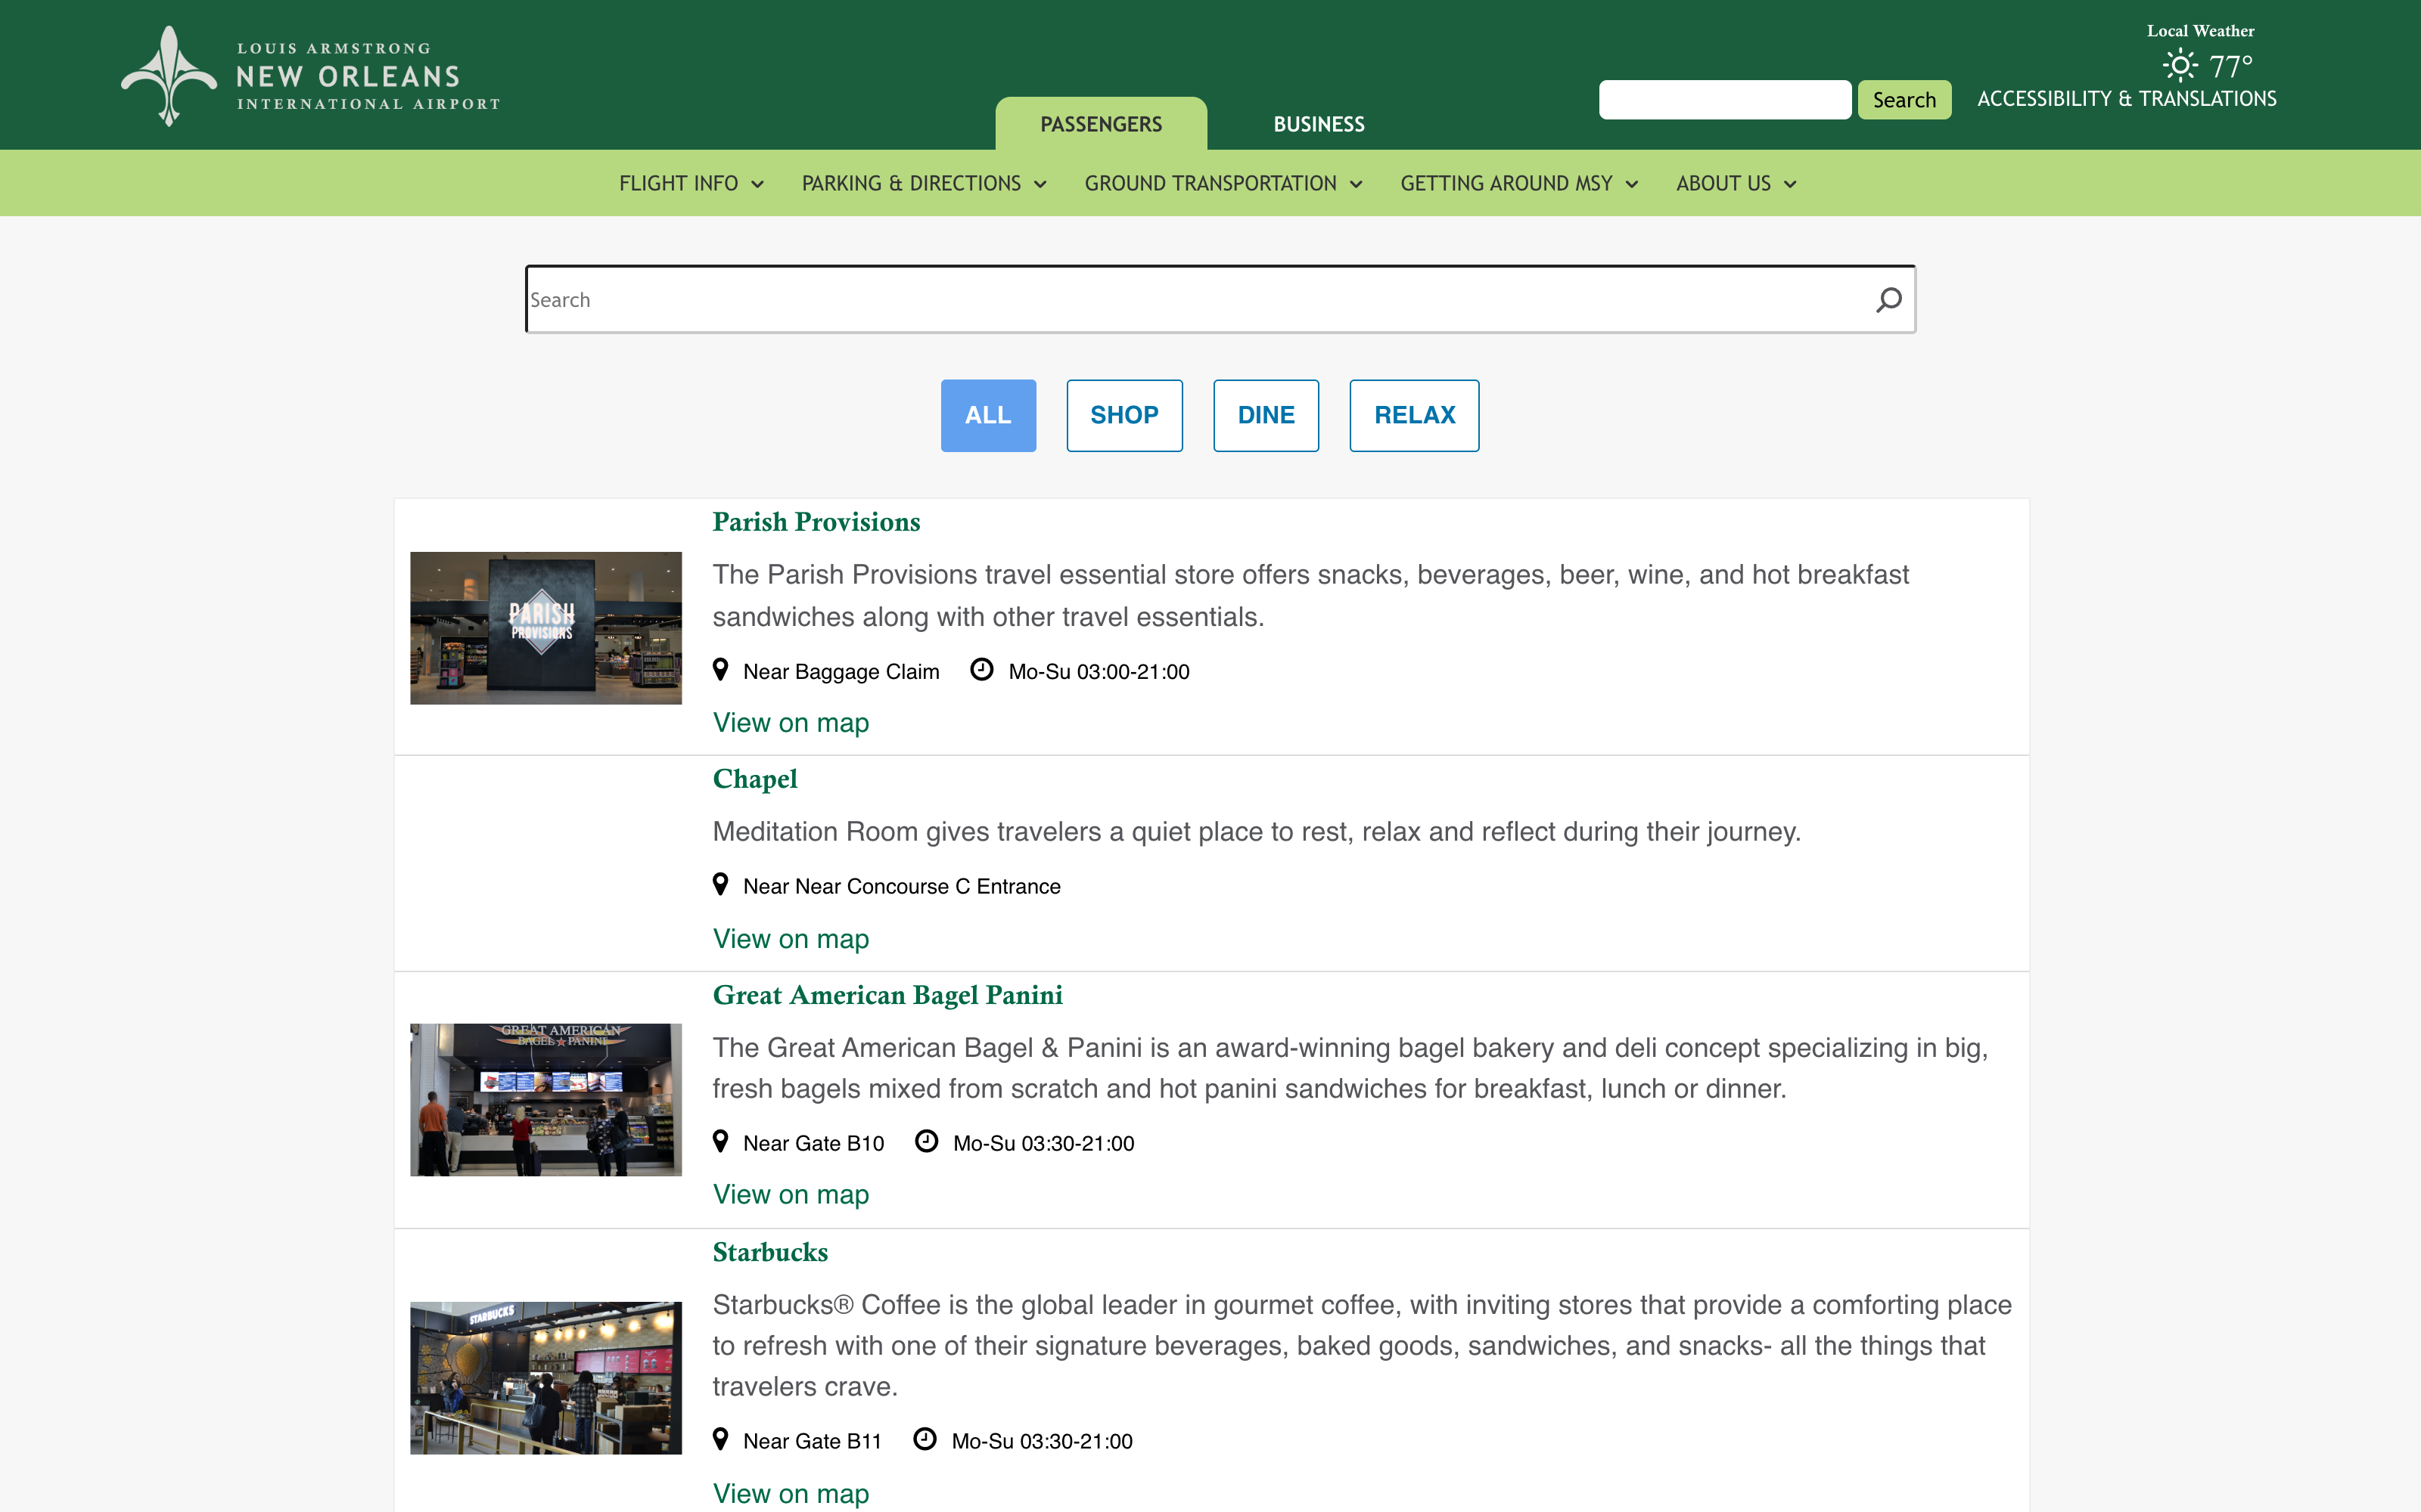Open the Chapel title link

754,779
